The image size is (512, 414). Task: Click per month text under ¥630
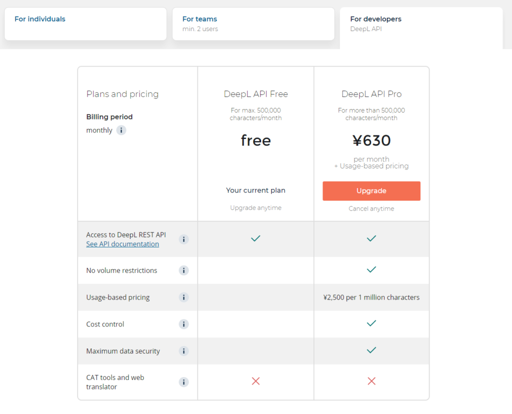pos(371,159)
